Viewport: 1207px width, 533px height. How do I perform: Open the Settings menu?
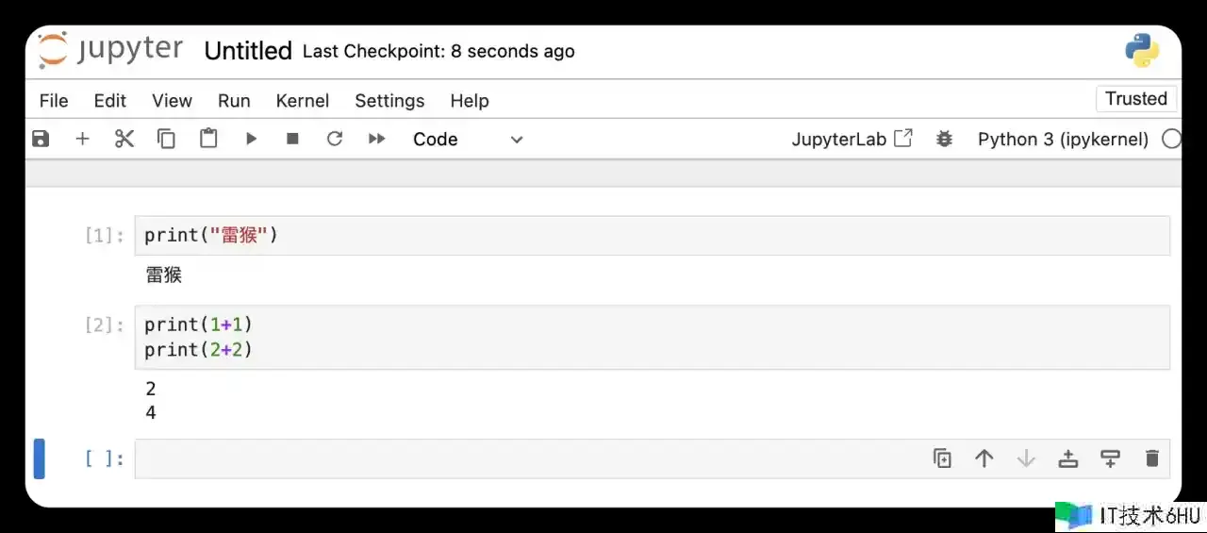coord(389,101)
